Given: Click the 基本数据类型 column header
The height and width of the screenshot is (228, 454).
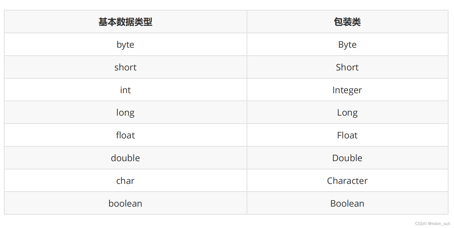Looking at the screenshot, I should 125,22.
